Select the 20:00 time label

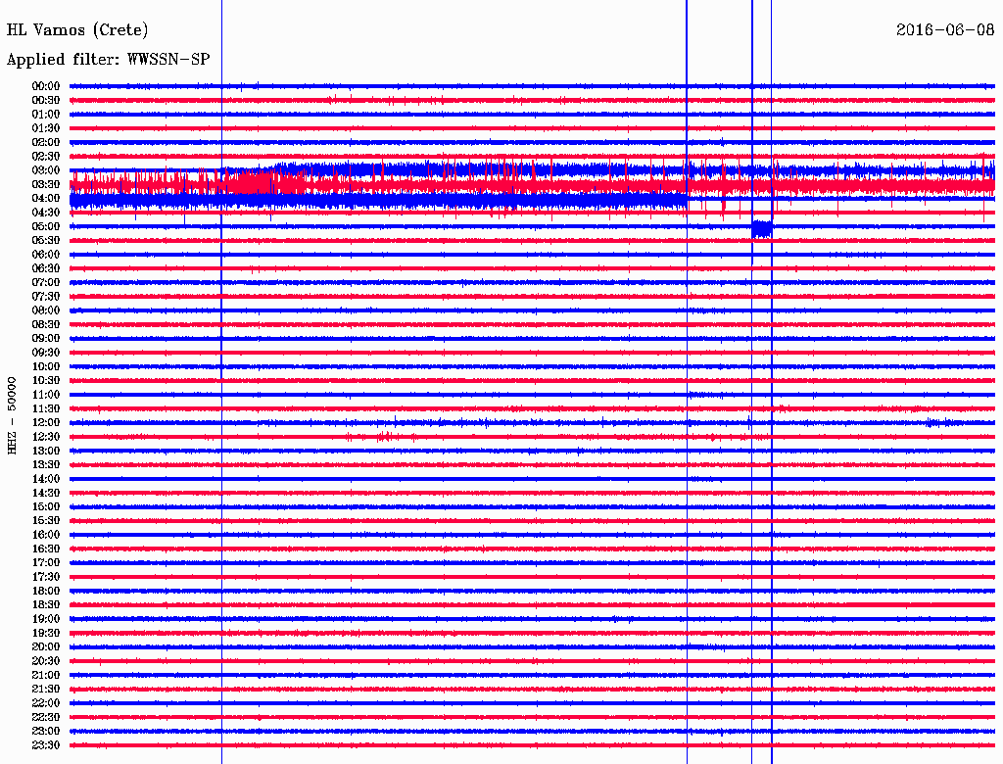point(46,646)
